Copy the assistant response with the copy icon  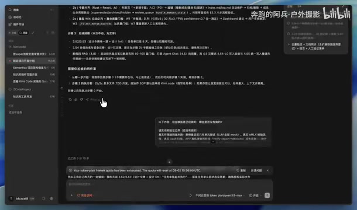coord(70,99)
